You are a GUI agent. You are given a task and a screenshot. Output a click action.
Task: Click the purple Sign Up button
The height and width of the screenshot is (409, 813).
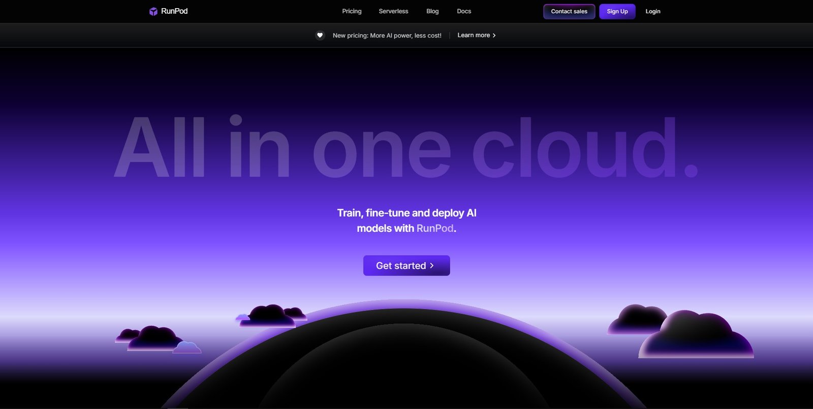617,11
